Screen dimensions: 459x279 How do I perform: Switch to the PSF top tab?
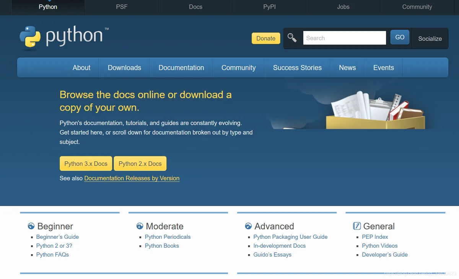(x=122, y=7)
